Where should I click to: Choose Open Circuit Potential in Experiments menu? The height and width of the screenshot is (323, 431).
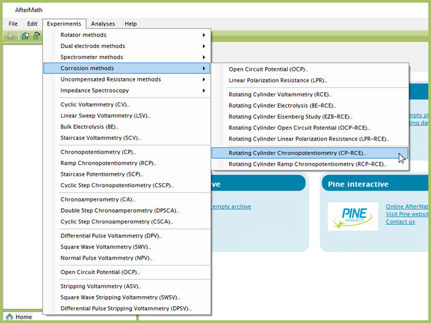[127, 272]
